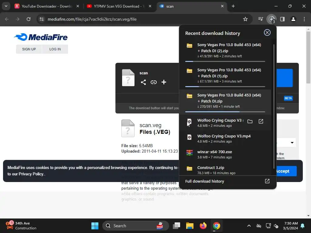Viewport: 311px width, 233px height.
Task: Open the Chrome downloads toolbar icon
Action: coord(272,19)
